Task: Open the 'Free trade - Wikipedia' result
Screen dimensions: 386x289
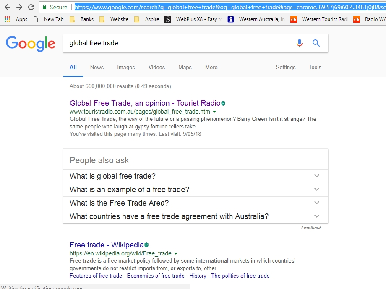Action: (107, 245)
